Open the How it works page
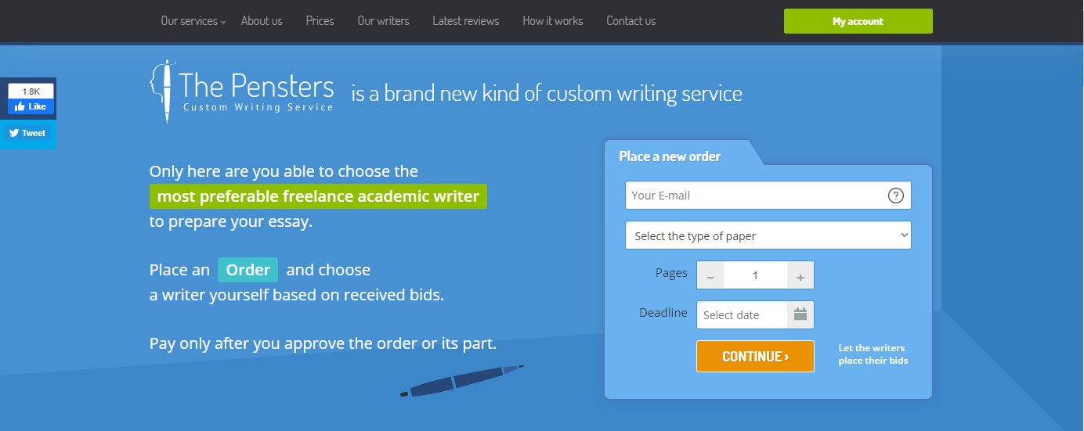The height and width of the screenshot is (431, 1084). (553, 21)
